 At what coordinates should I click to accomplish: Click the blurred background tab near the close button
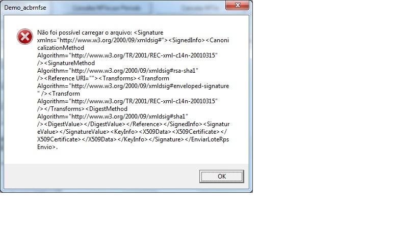pyautogui.click(x=200, y=8)
